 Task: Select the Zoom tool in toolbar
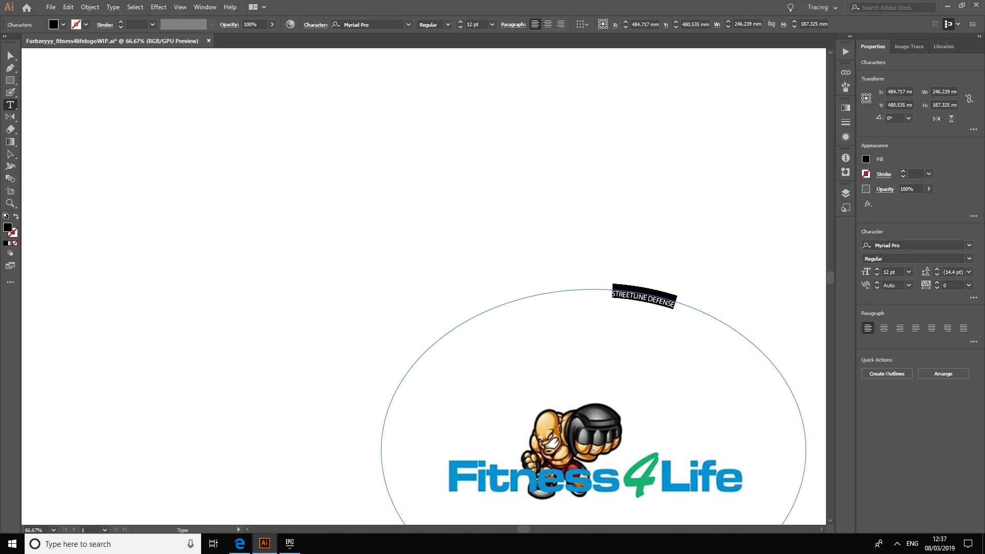tap(10, 203)
